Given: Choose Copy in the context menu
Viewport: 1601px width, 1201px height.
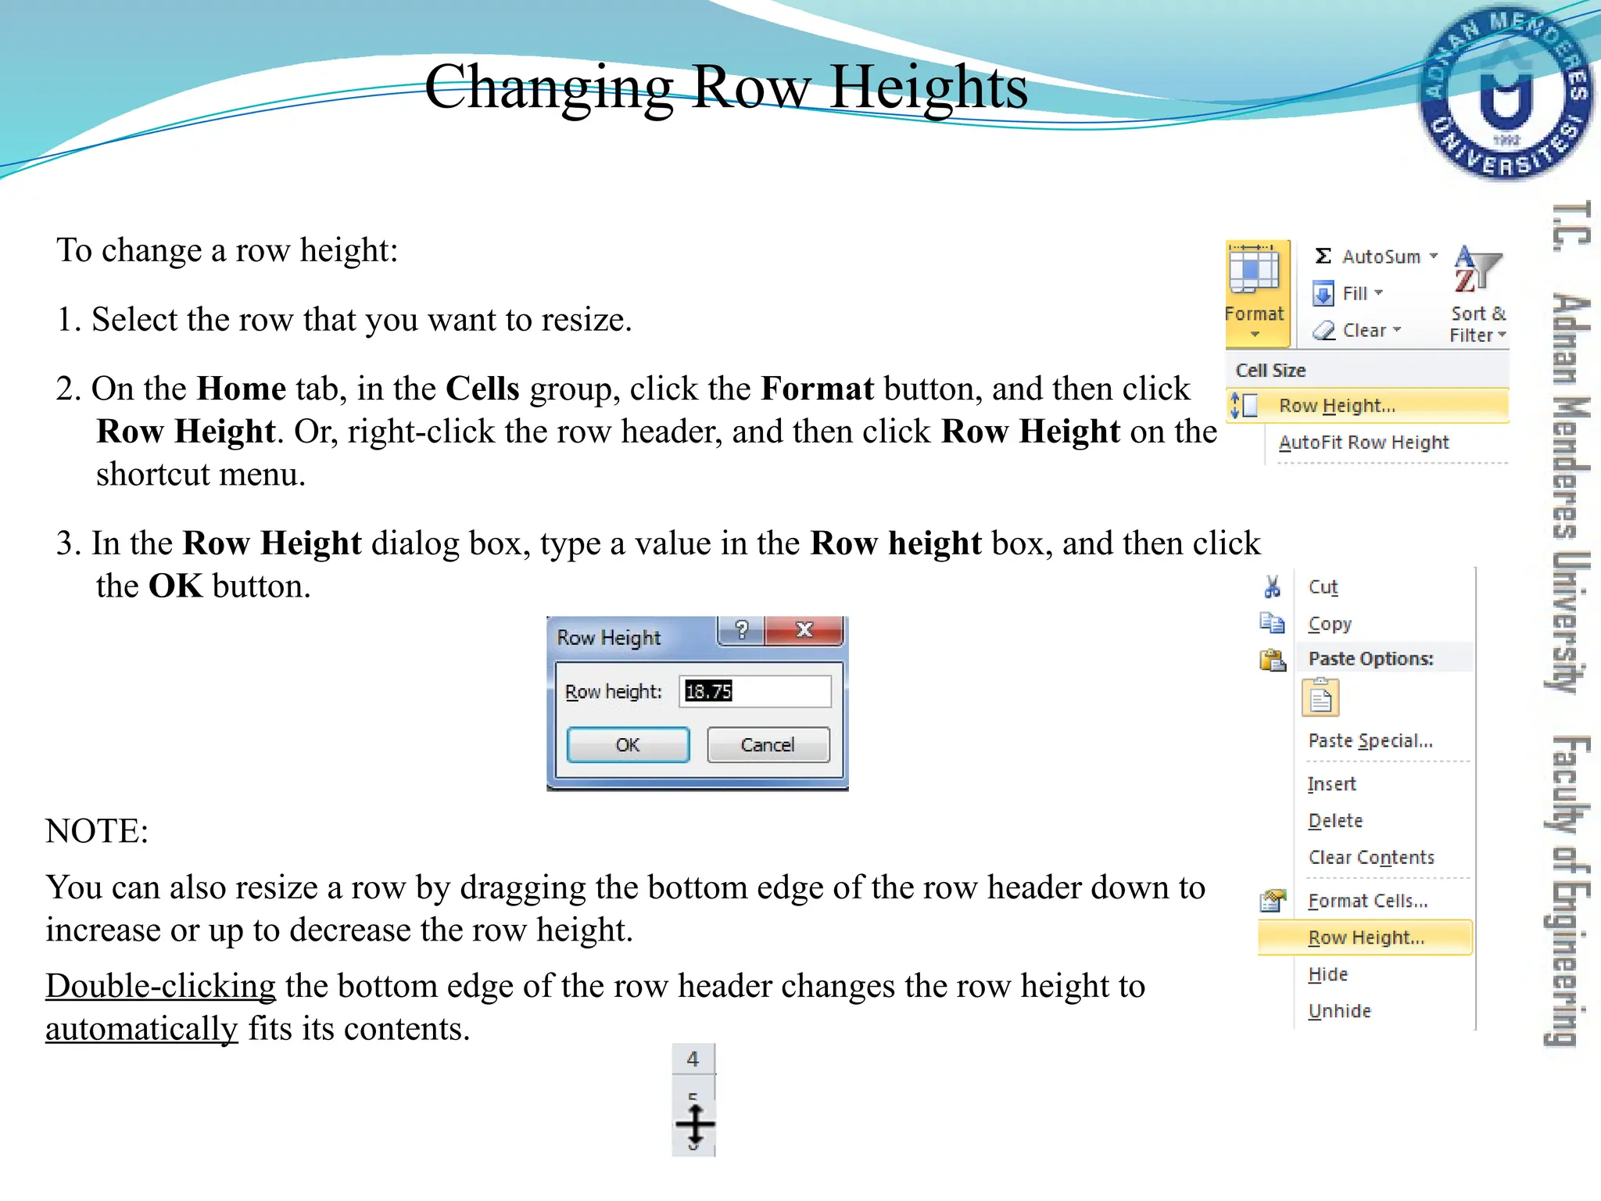Looking at the screenshot, I should click(1330, 624).
